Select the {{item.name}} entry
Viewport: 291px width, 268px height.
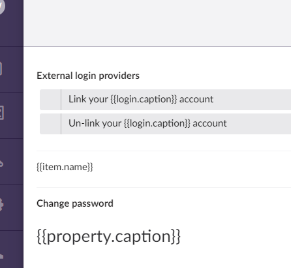(x=65, y=167)
